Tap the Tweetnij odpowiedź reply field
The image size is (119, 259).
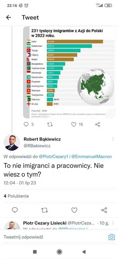coord(54,237)
